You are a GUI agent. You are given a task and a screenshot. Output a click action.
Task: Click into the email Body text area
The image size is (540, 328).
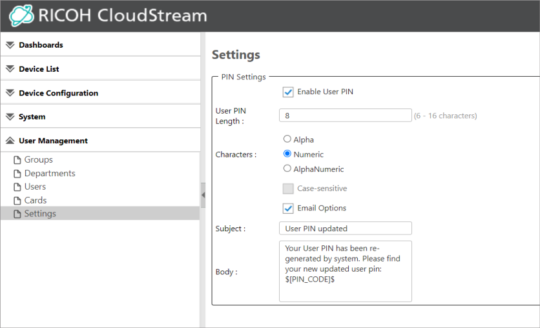[345, 271]
